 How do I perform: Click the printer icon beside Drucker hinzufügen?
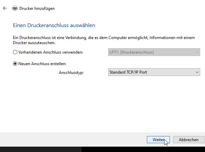pyautogui.click(x=15, y=8)
